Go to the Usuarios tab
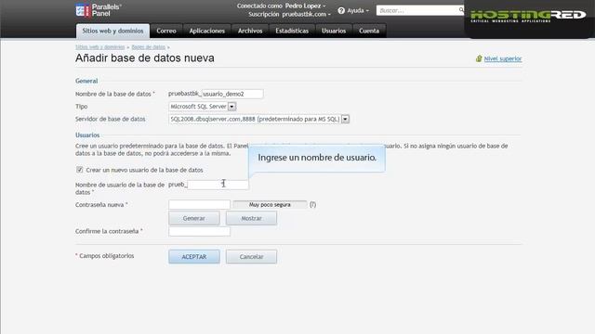Viewport: 595px width, 334px height. pos(334,31)
